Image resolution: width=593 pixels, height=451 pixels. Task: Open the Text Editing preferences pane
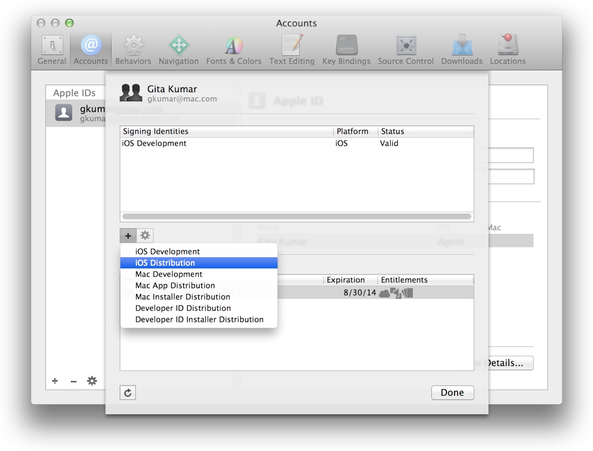(x=292, y=50)
